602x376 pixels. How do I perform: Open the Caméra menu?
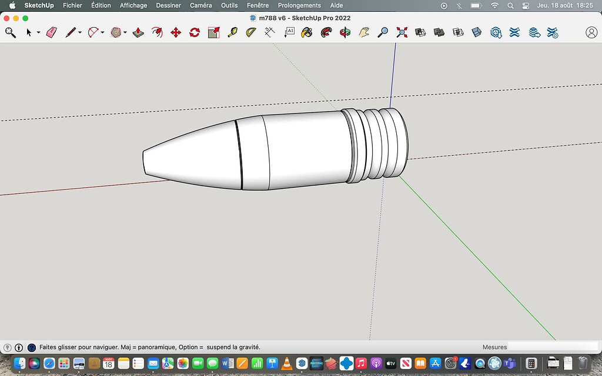tap(201, 5)
